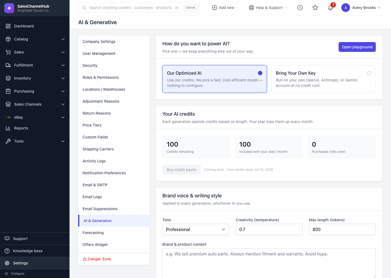Image resolution: width=391 pixels, height=278 pixels.
Task: Open Email & SMTP settings
Action: (114, 185)
